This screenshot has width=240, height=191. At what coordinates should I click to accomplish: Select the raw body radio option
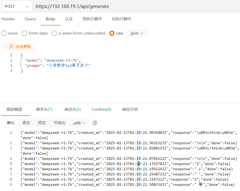112,33
